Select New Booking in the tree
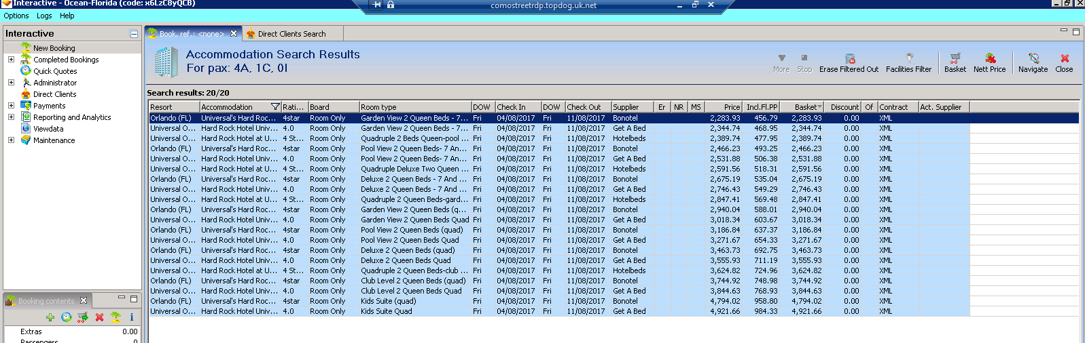This screenshot has width=1085, height=343. pyautogui.click(x=54, y=48)
